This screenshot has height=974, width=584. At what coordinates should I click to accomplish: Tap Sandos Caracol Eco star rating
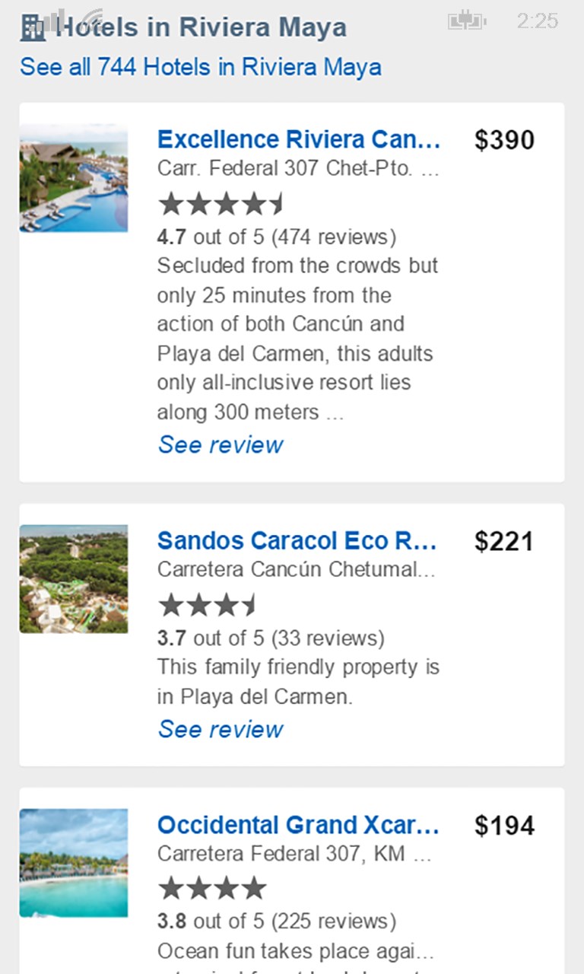pos(207,606)
